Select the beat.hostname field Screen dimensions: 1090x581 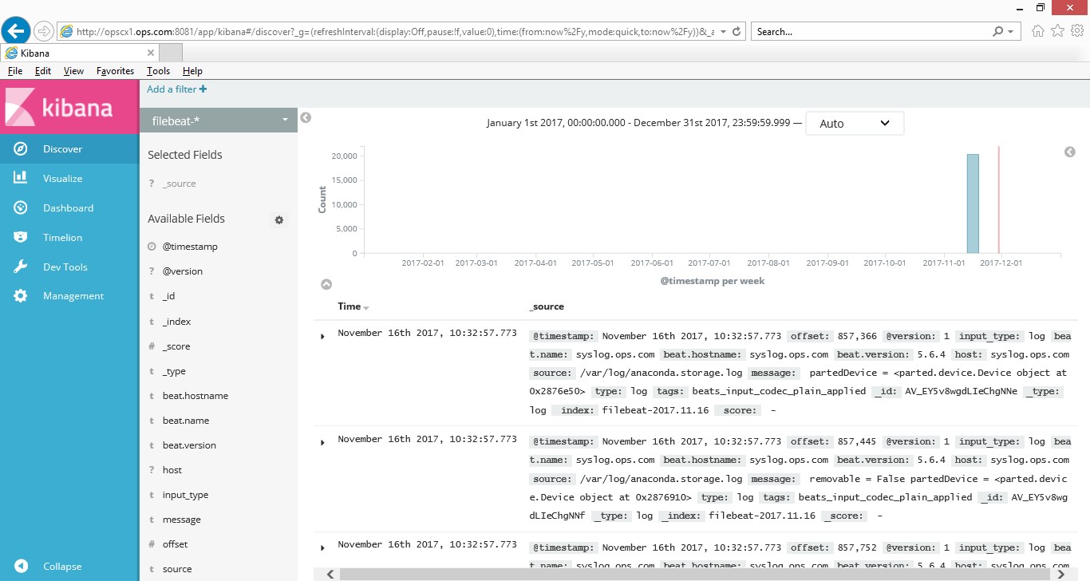point(195,396)
